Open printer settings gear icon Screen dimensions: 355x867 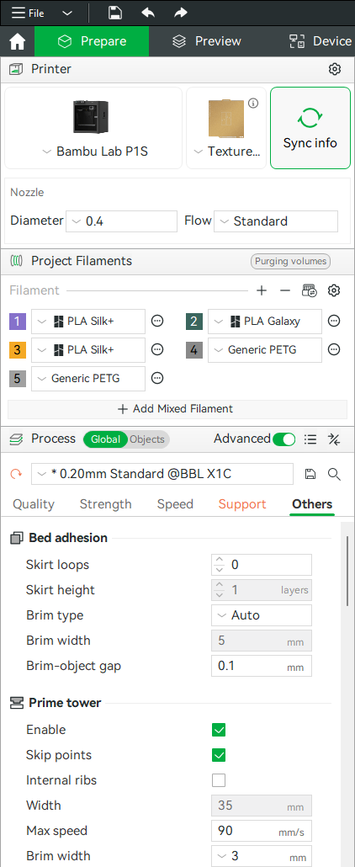point(334,69)
